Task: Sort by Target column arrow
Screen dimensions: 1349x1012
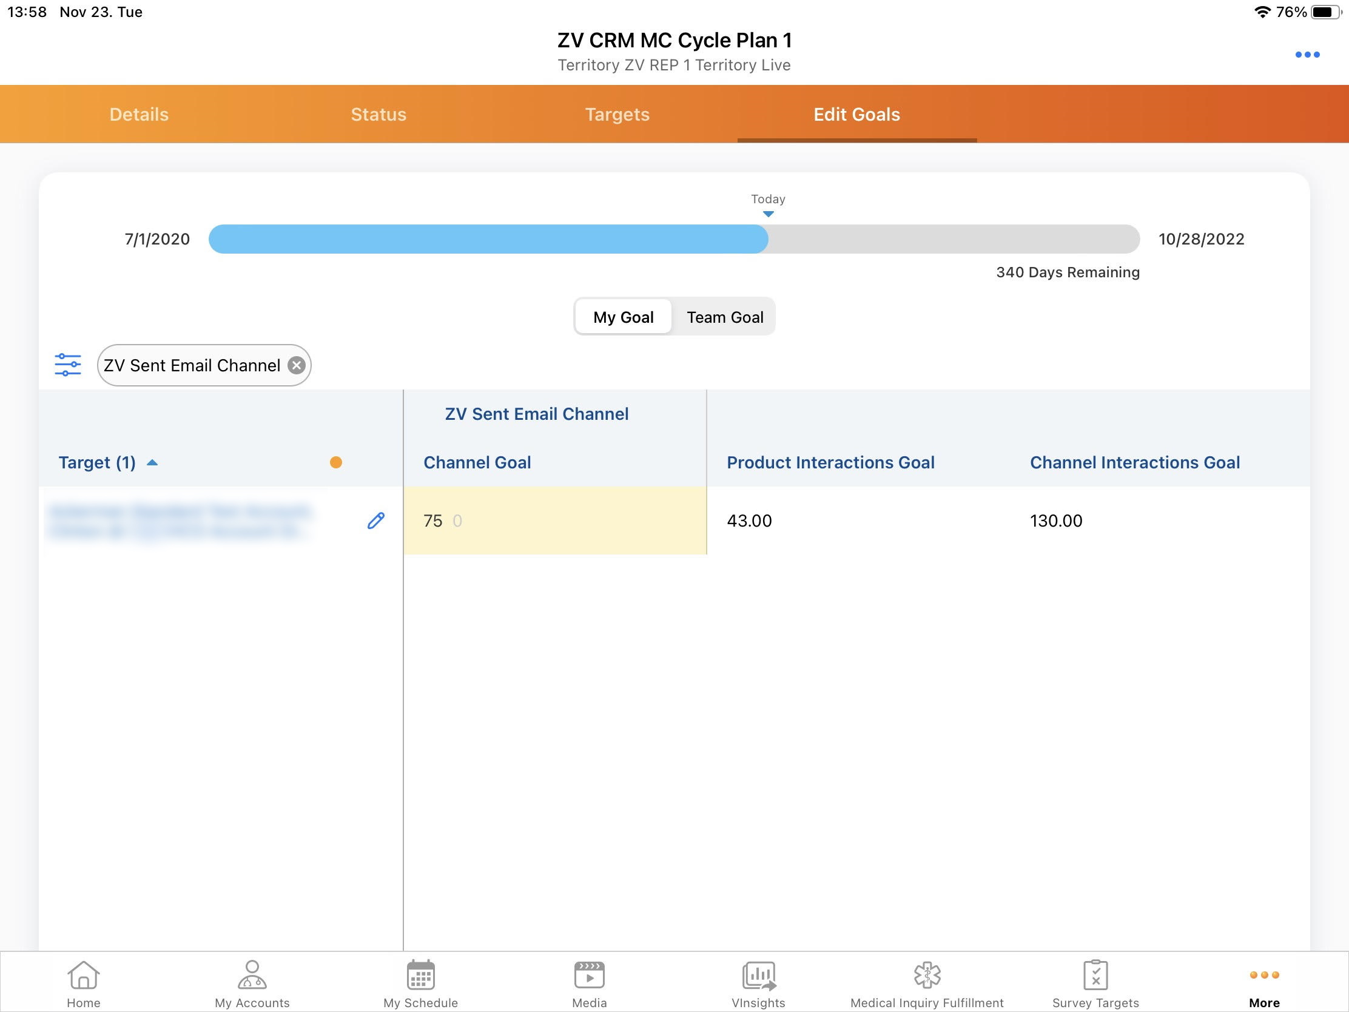Action: [x=152, y=463]
